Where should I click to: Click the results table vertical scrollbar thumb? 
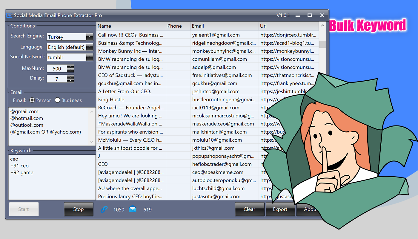[322, 44]
